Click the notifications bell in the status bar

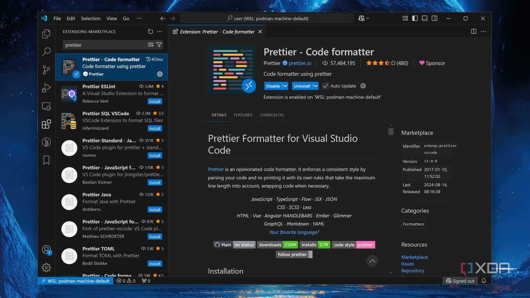point(484,281)
